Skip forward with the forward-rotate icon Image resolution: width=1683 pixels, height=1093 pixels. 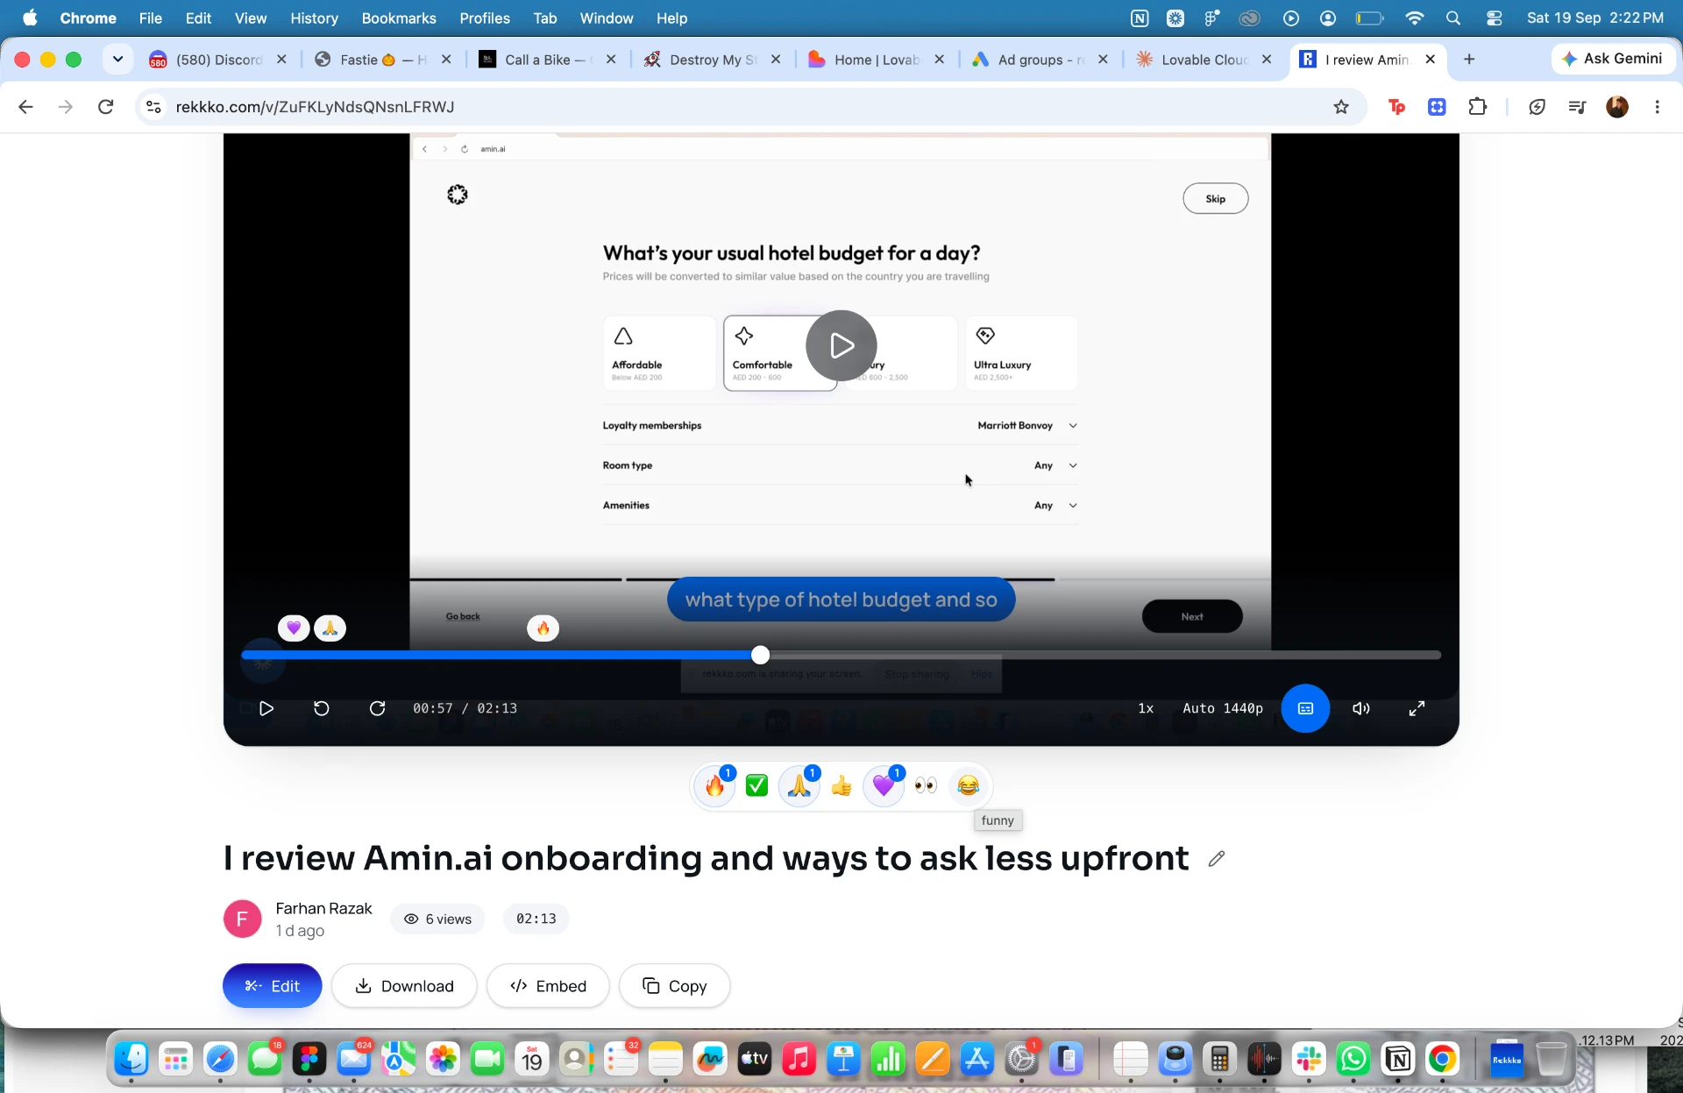[378, 708]
